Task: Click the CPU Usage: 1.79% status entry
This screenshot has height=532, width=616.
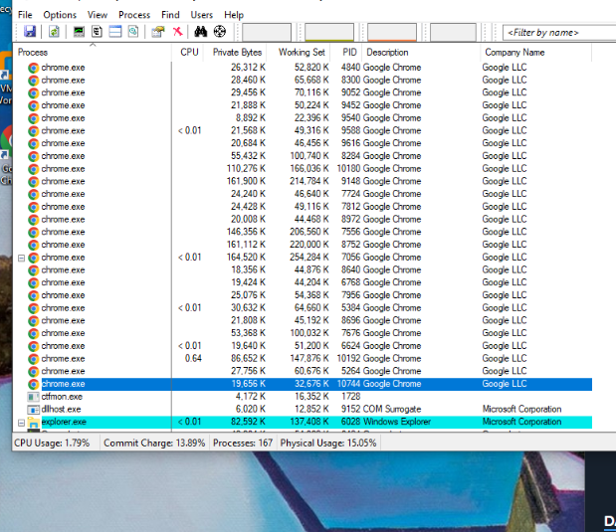Action: [52, 443]
